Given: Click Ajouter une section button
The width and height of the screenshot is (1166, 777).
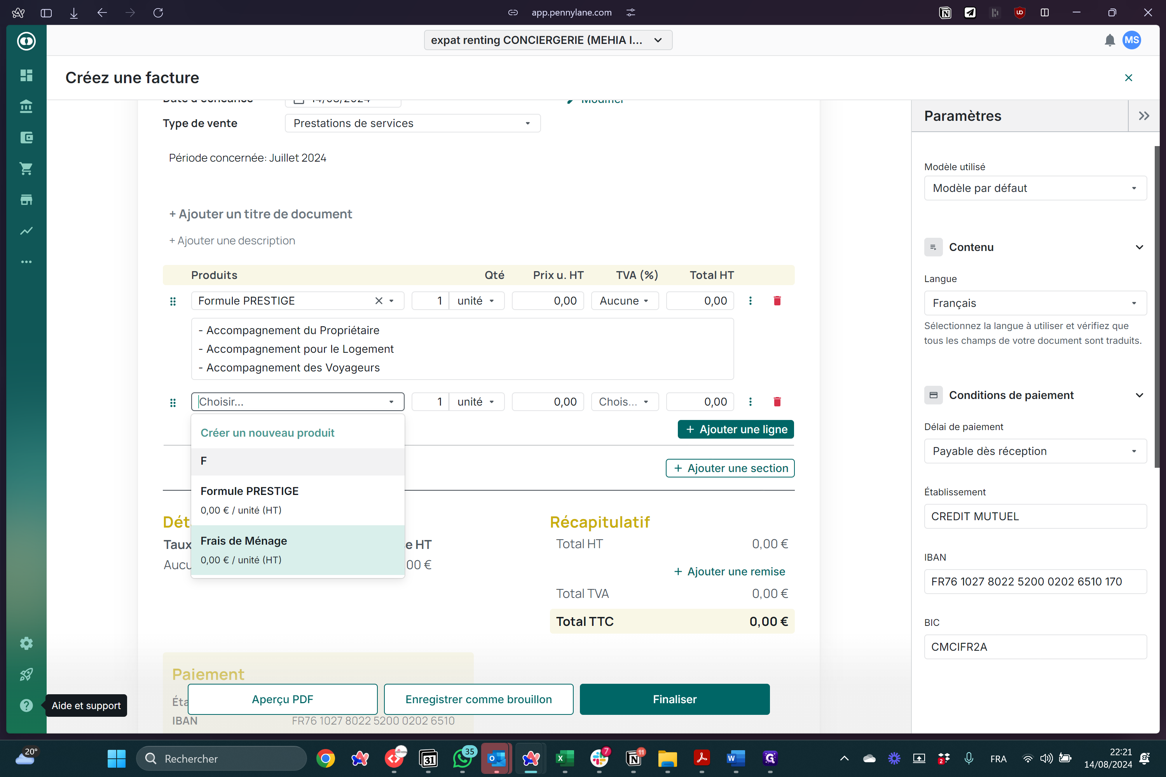Looking at the screenshot, I should [730, 468].
